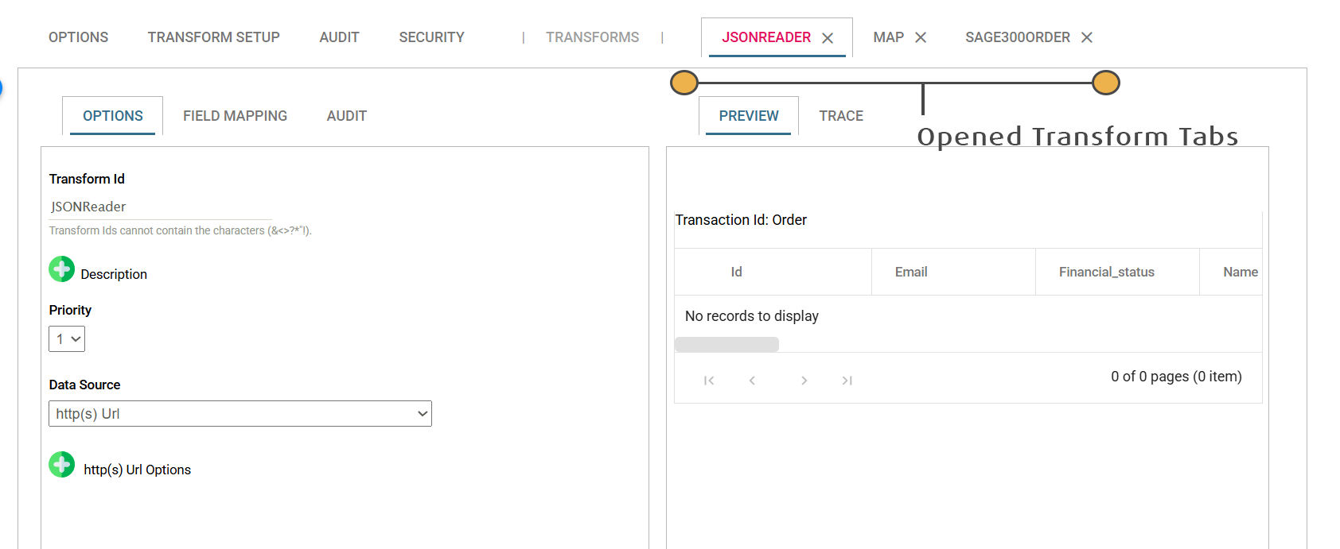The height and width of the screenshot is (549, 1340).
Task: Expand the Description section plus icon
Action: [61, 269]
